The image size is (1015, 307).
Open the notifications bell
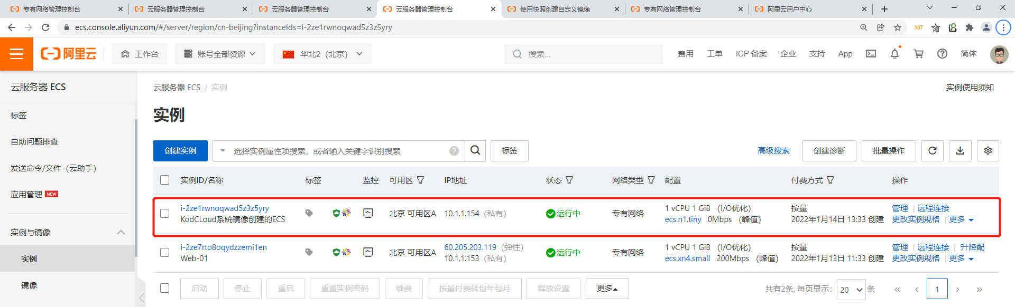click(x=894, y=54)
